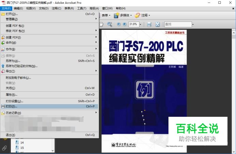Click the PDF cover page
Screen dimensions: 236x154
[144, 91]
